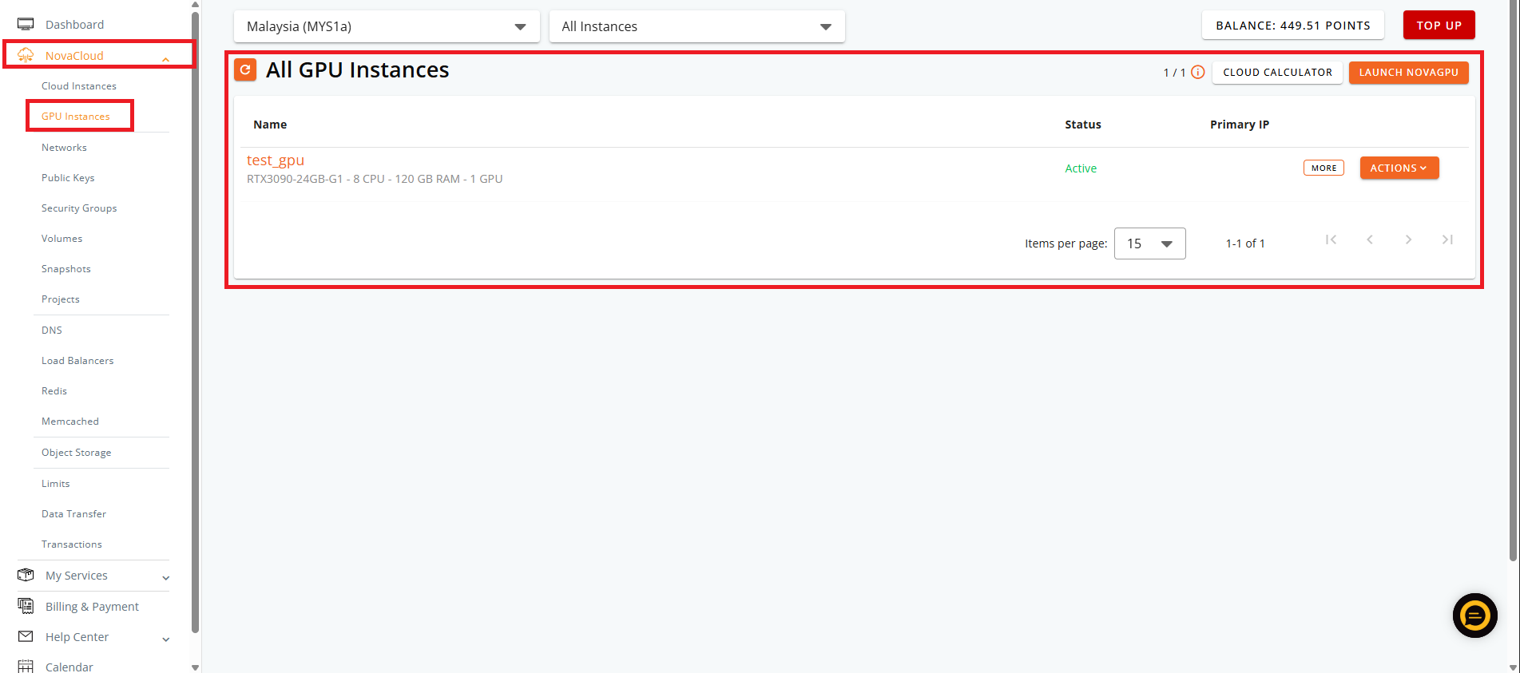Go to previous page arrow
This screenshot has height=673, width=1520.
click(x=1370, y=240)
